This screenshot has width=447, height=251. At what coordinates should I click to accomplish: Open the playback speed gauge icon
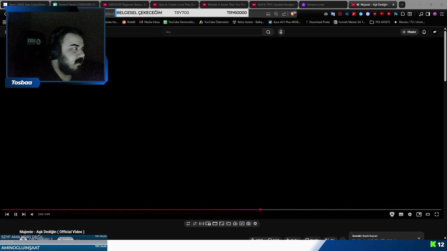pyautogui.click(x=235, y=223)
